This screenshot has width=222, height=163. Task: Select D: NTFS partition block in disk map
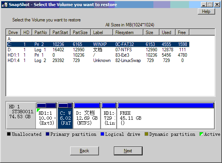coord(87,116)
